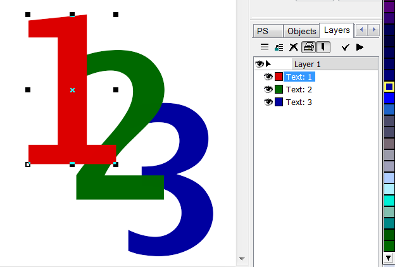Image resolution: width=395 pixels, height=267 pixels.
Task: Toggle the marker icon beside the printer
Action: [x=323, y=47]
